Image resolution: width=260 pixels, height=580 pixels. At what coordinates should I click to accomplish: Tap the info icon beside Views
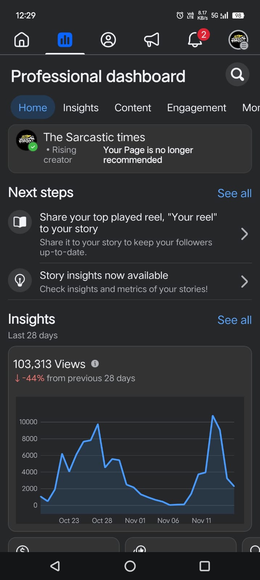coord(95,364)
